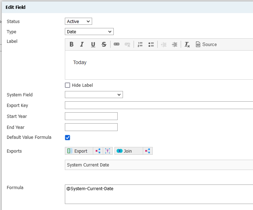The width and height of the screenshot is (253, 210).
Task: Toggle italic formatting in the Label editor
Action: (82, 44)
